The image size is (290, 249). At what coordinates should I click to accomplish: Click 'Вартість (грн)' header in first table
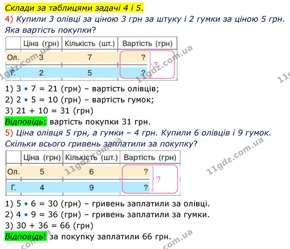pyautogui.click(x=147, y=44)
